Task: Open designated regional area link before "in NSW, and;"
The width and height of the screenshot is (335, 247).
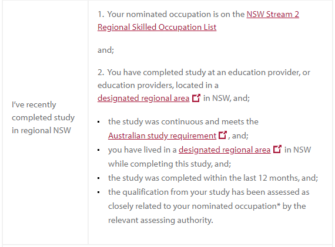Action: 143,99
